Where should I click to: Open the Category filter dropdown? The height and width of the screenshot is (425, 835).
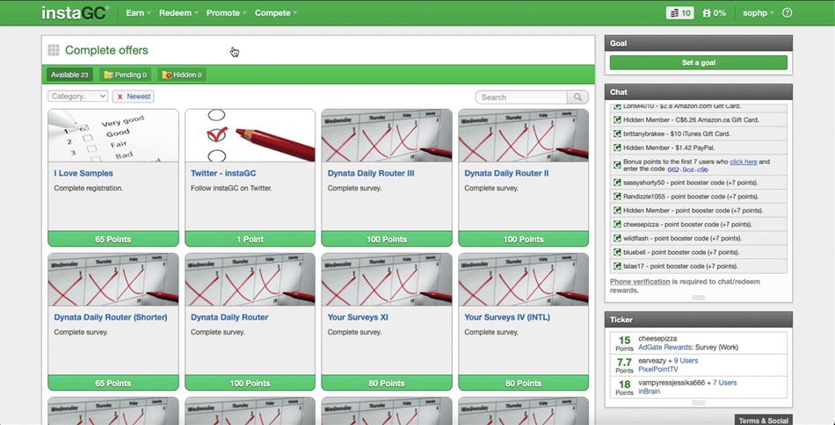77,97
